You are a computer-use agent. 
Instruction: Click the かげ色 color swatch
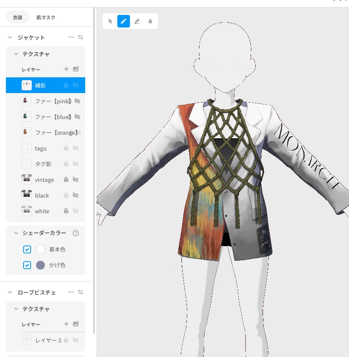pos(40,265)
